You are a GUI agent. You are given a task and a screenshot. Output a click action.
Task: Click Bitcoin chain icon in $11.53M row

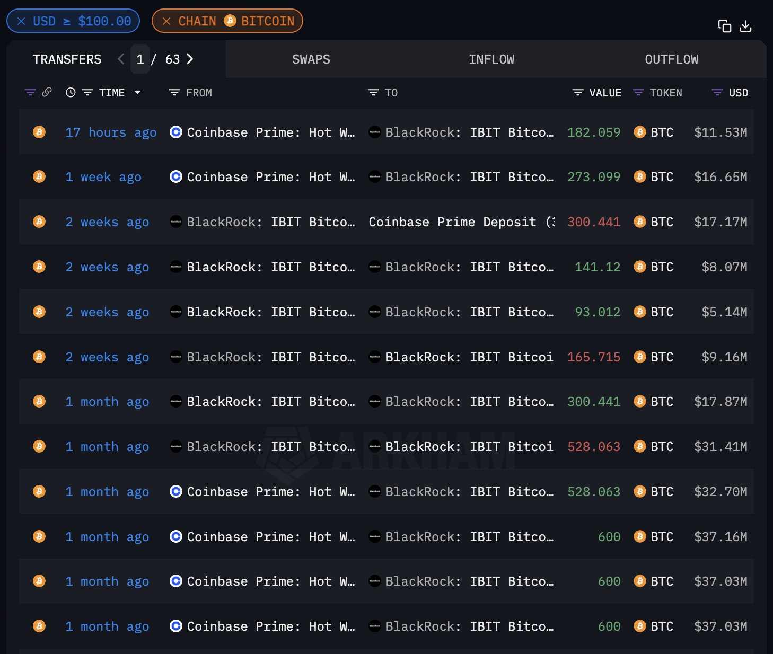pos(39,132)
